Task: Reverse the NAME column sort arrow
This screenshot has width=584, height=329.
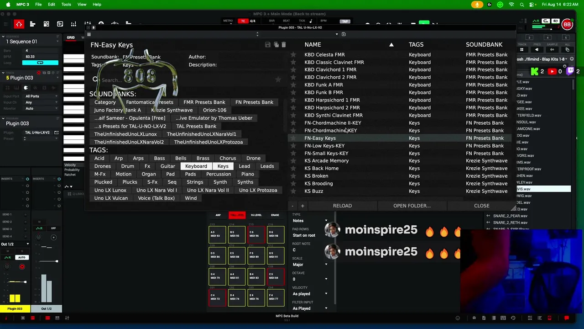Action: coord(391,45)
